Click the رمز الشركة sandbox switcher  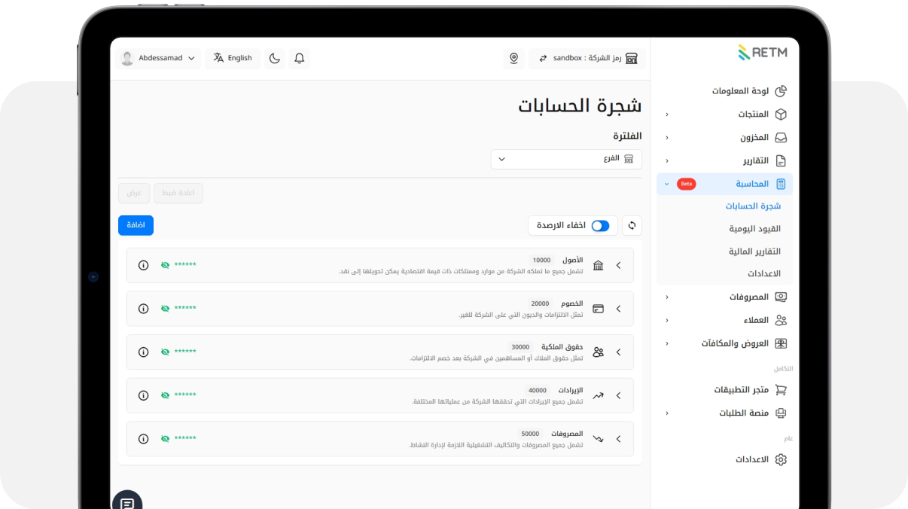587,59
